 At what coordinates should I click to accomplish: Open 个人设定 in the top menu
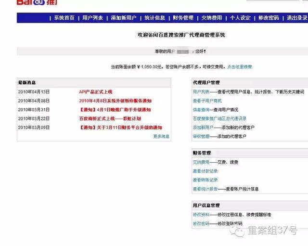(x=240, y=18)
